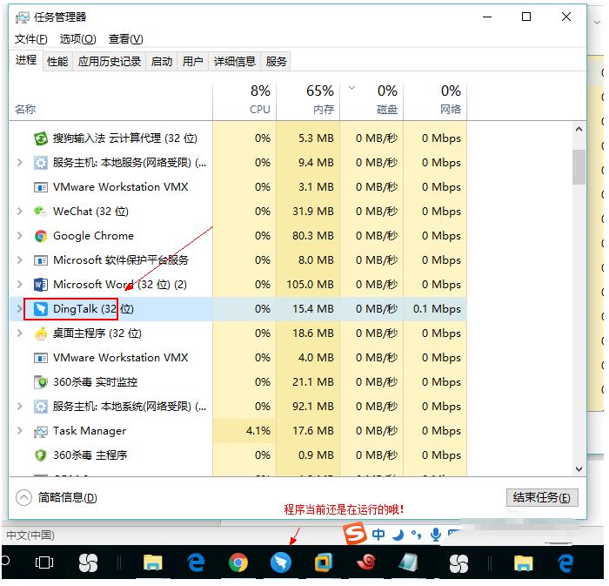Switch to the 服务 tab
Image resolution: width=609 pixels, height=586 pixels.
(x=276, y=62)
